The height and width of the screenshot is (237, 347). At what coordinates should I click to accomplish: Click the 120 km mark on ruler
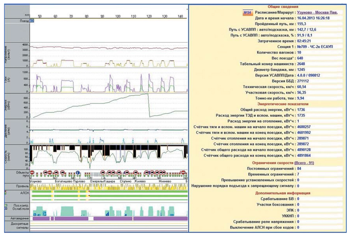(x=149, y=16)
